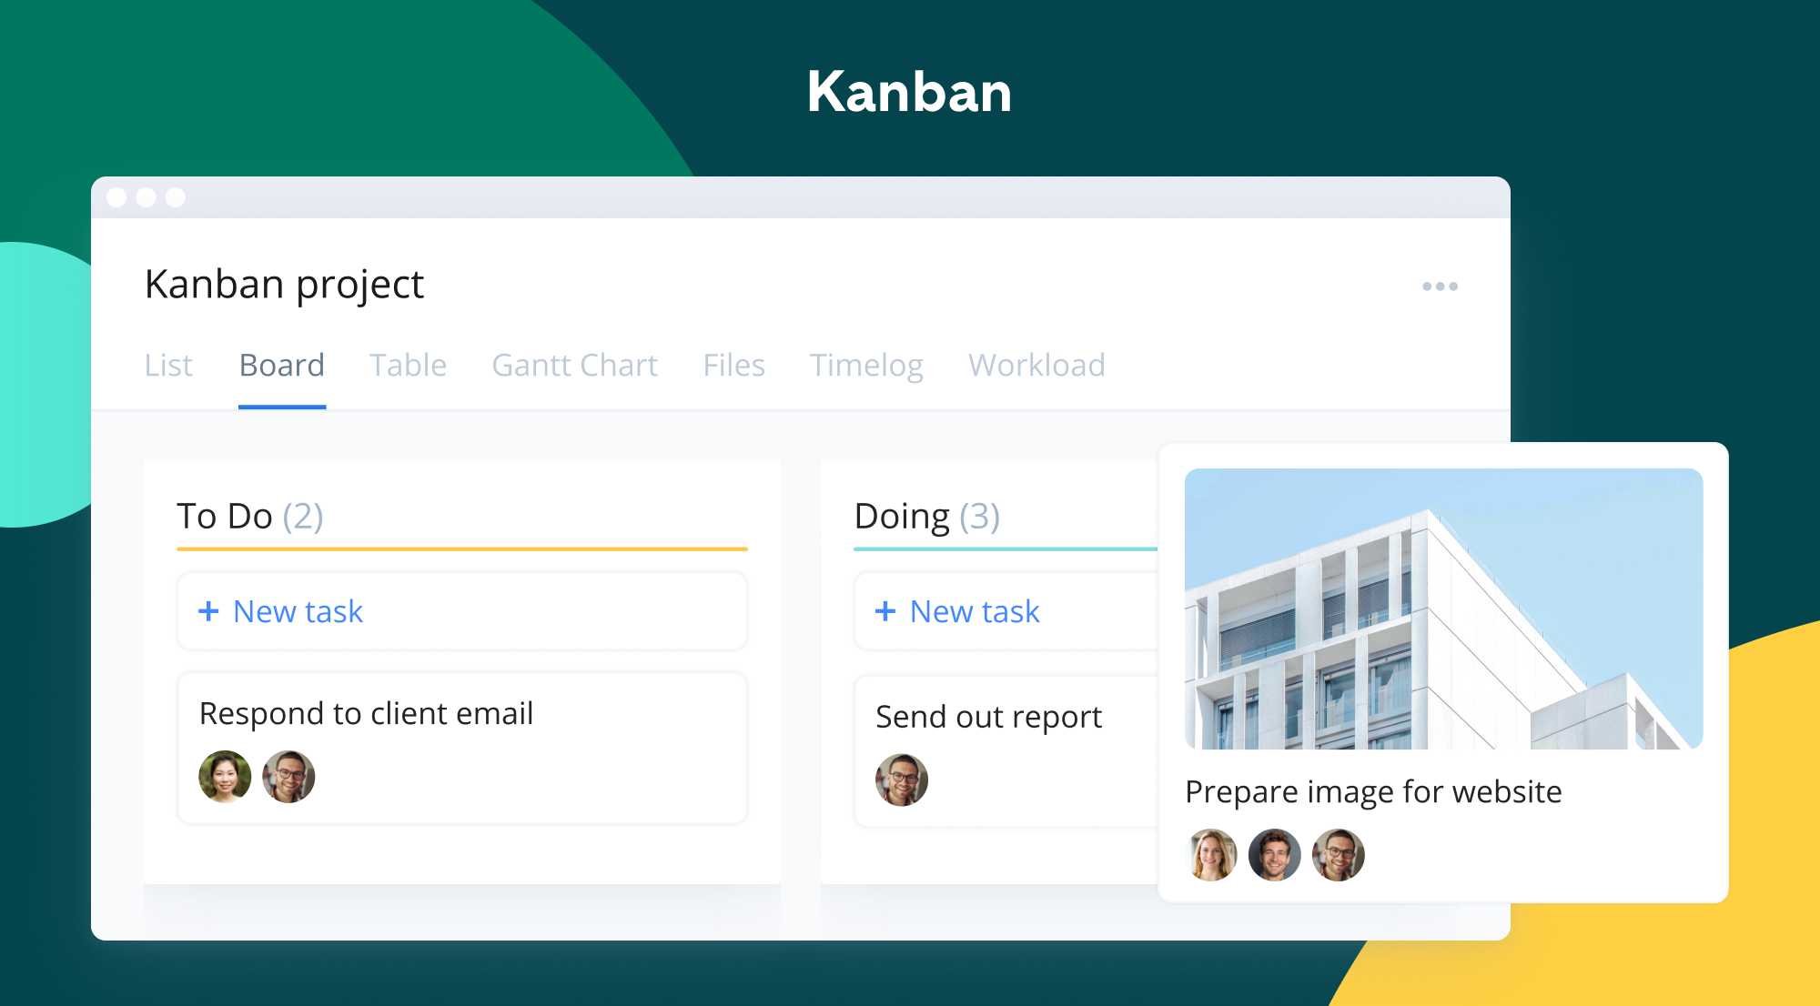Viewport: 1820px width, 1006px height.
Task: Click the third assignee avatar on Prepare image for website
Action: point(1338,854)
